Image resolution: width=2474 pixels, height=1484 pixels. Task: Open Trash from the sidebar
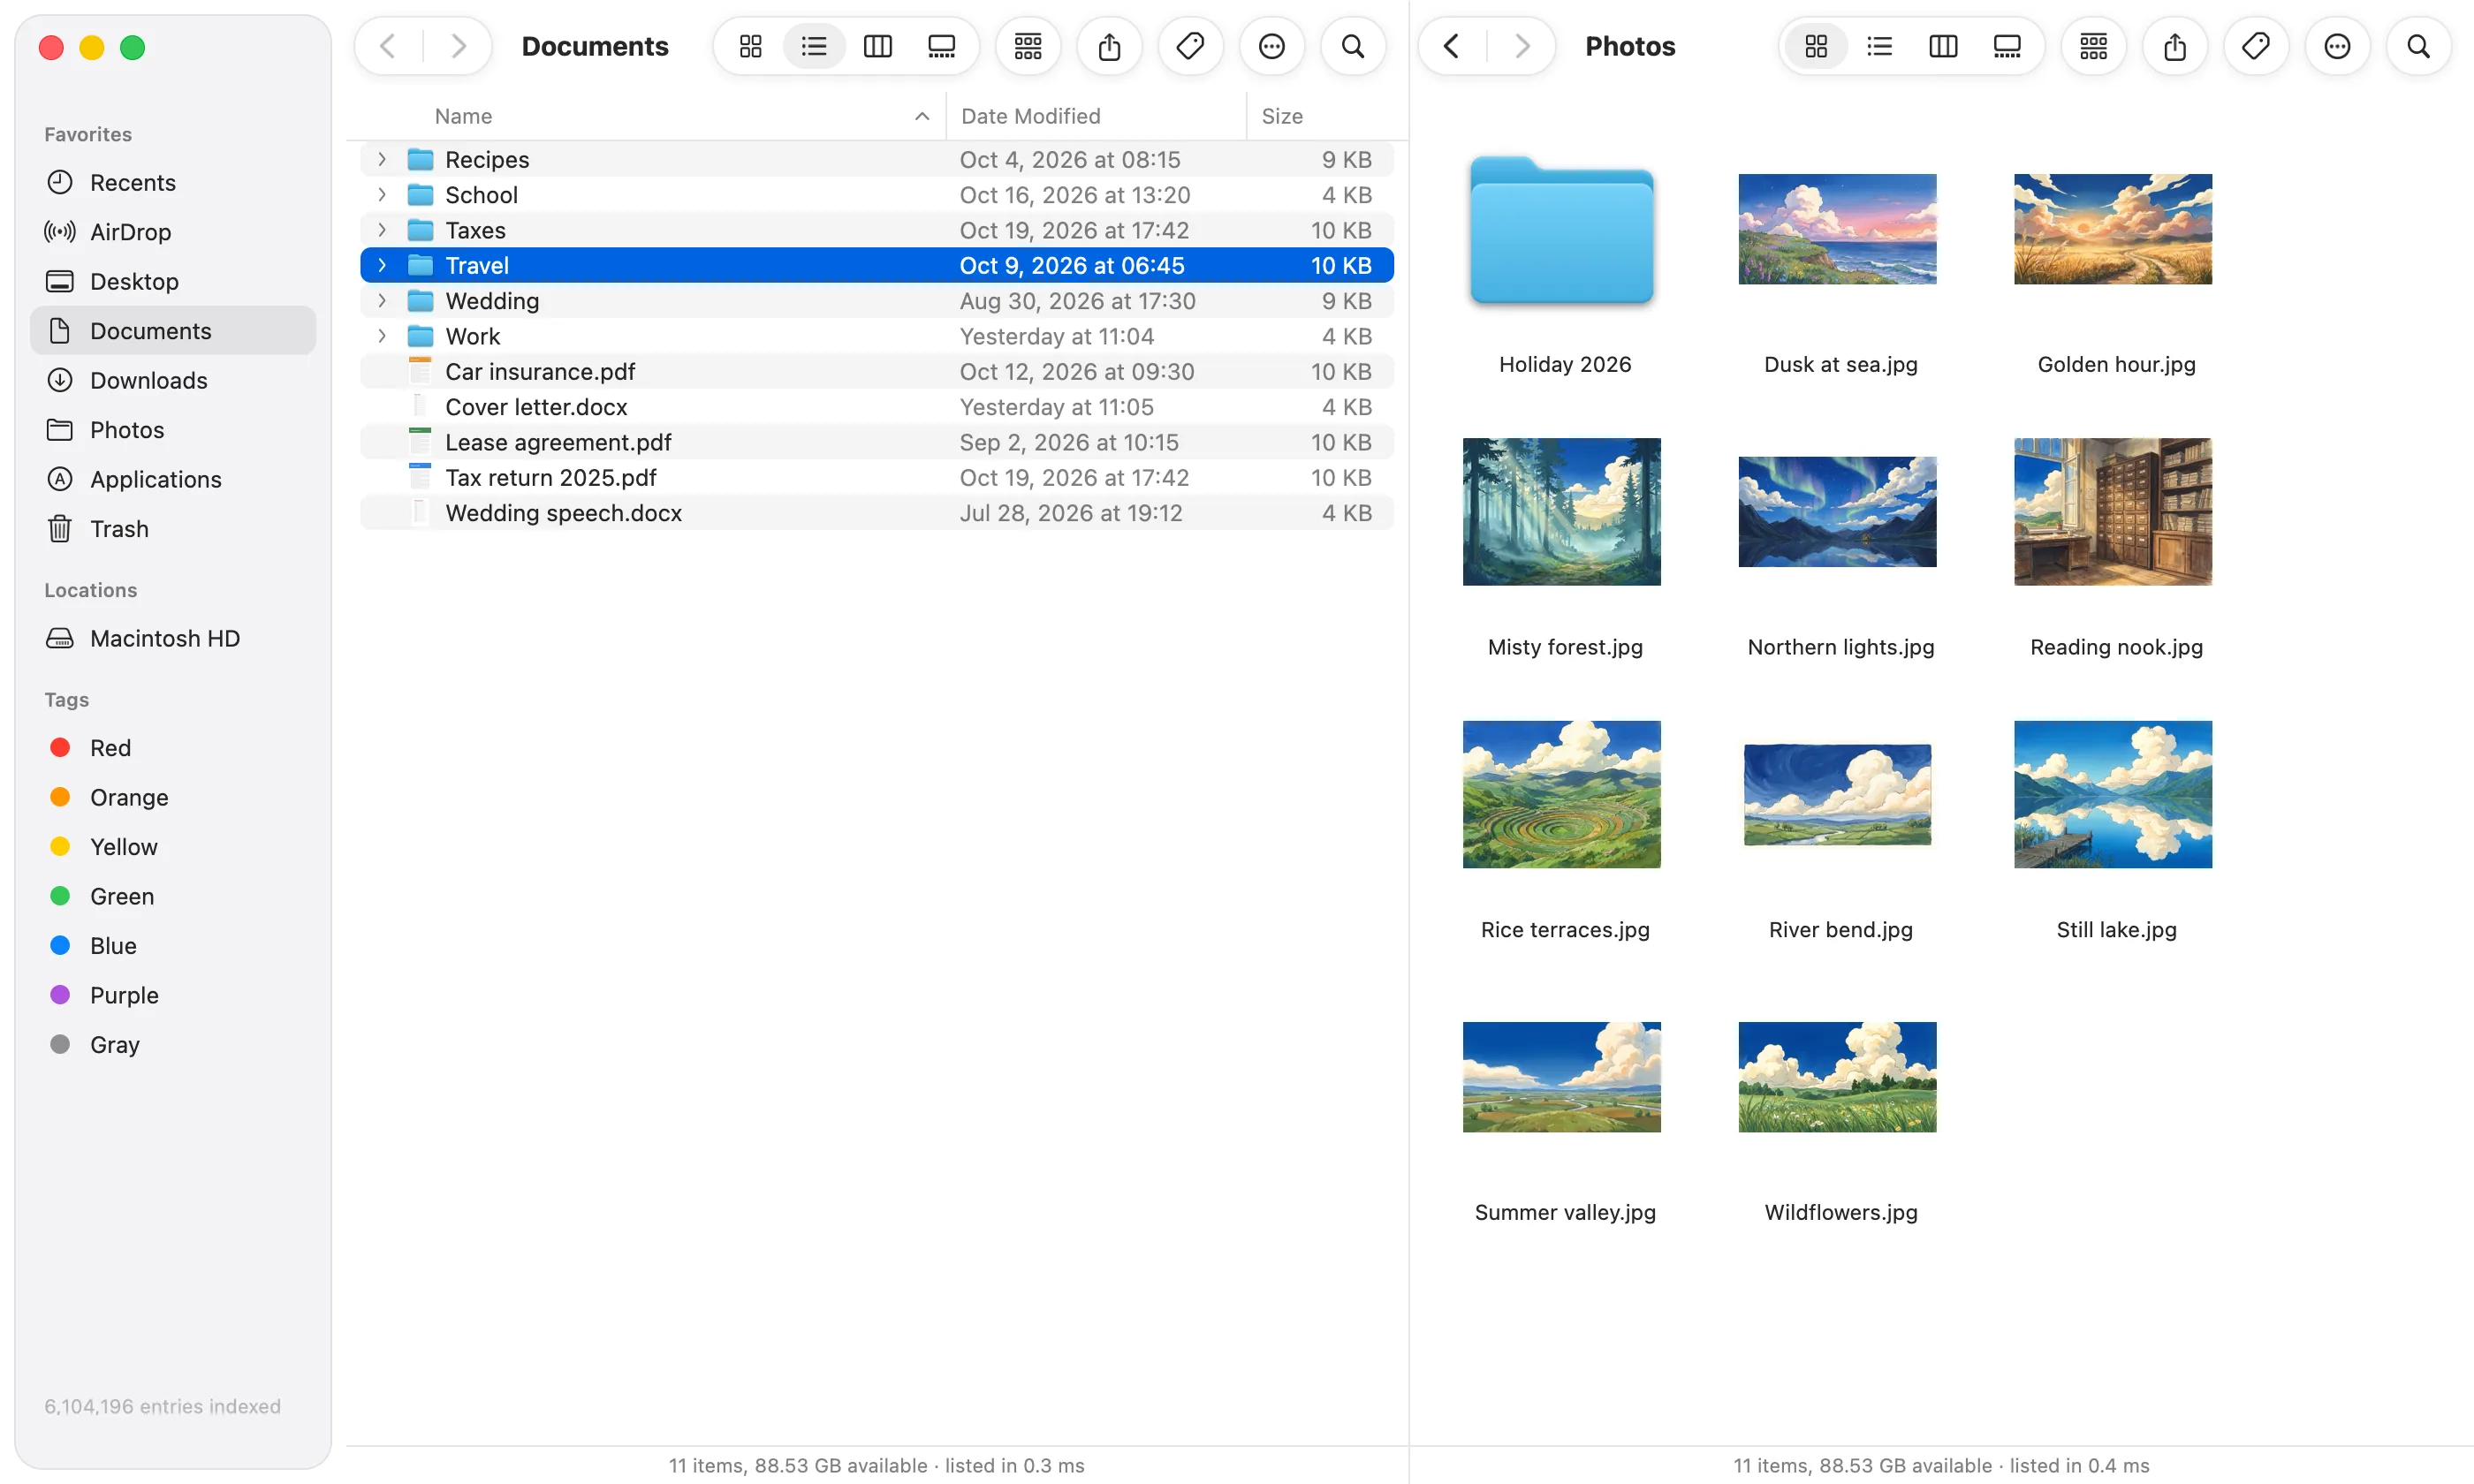point(173,529)
